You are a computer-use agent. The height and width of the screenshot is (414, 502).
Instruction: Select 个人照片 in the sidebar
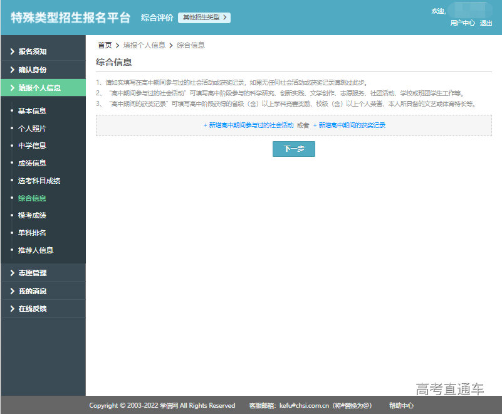(32, 128)
